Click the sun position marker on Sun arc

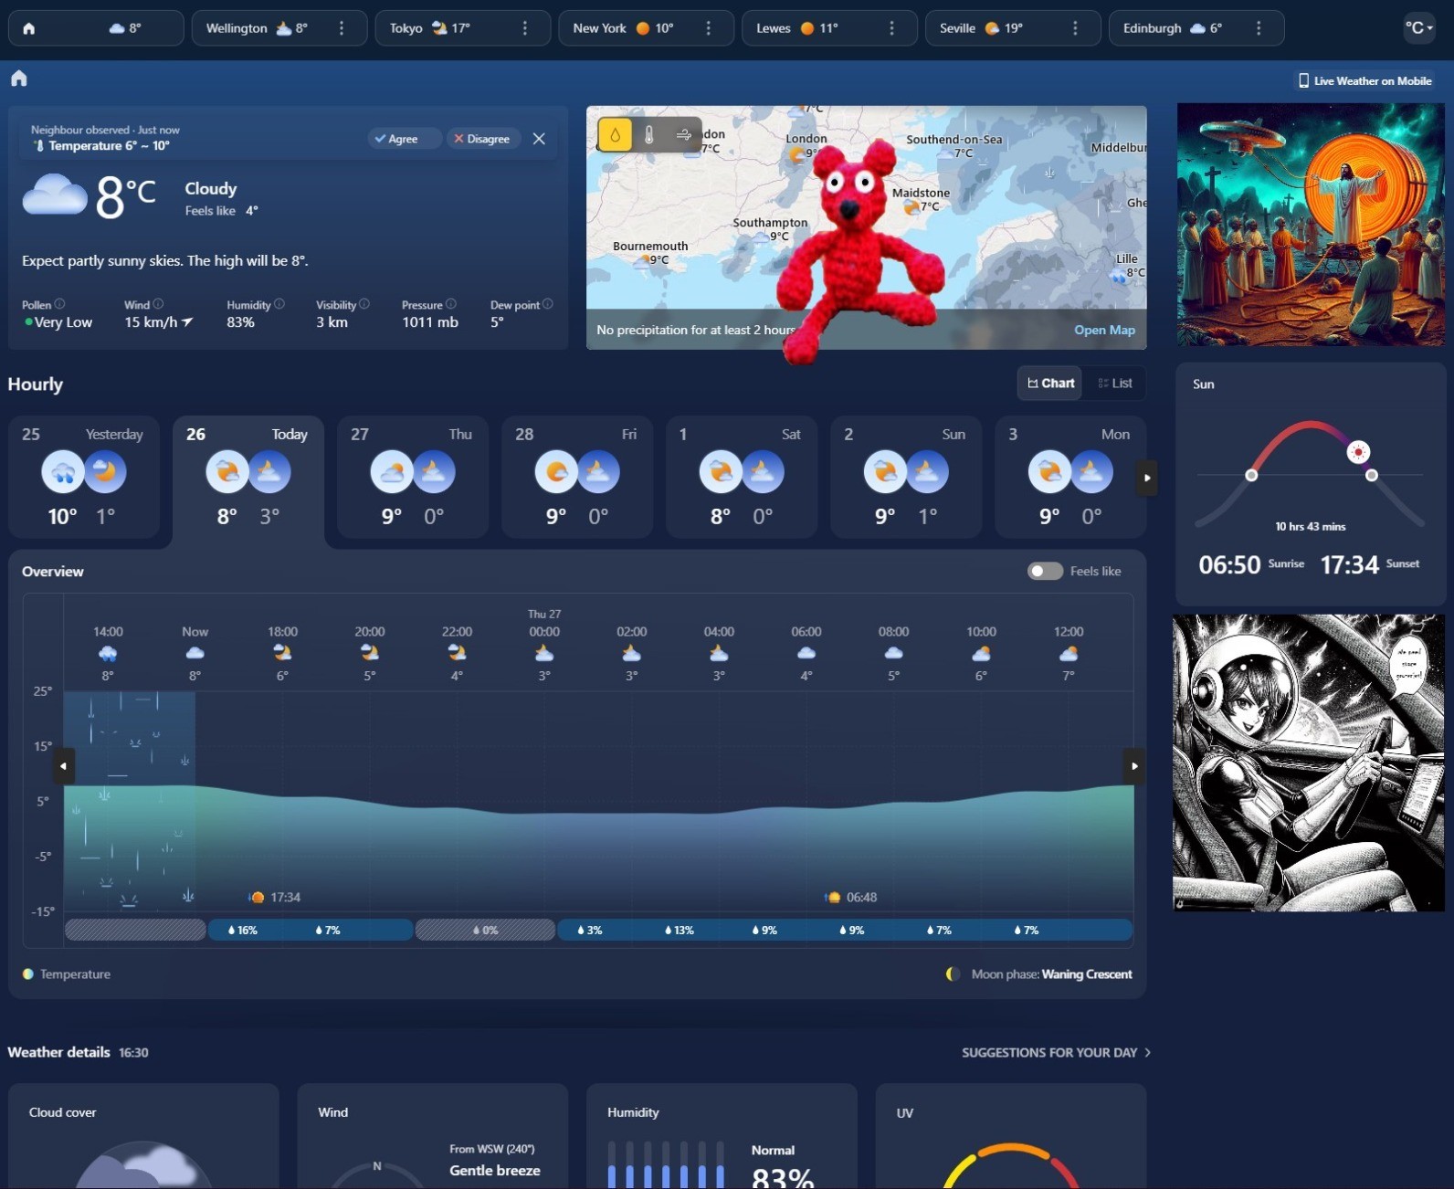[1359, 452]
